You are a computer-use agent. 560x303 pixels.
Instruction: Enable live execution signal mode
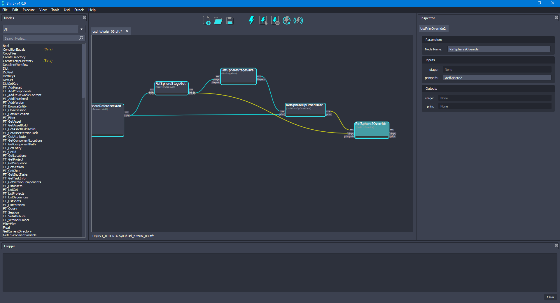pyautogui.click(x=298, y=20)
